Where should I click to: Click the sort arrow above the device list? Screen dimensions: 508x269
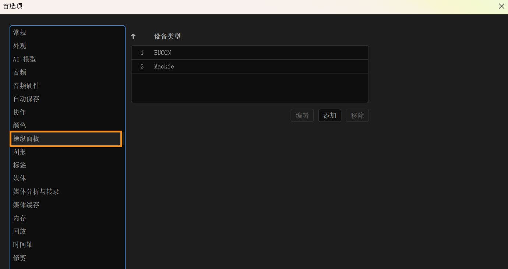coord(133,36)
